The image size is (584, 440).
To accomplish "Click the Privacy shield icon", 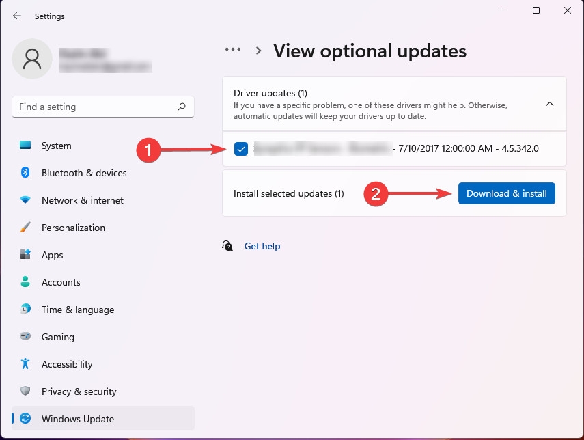I will click(25, 391).
